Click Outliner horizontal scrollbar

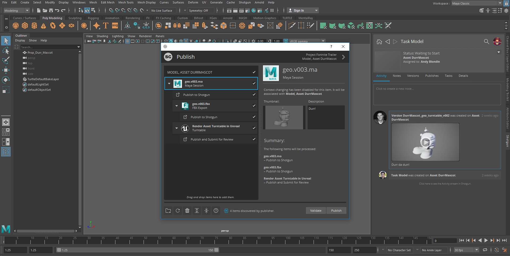pos(45,231)
